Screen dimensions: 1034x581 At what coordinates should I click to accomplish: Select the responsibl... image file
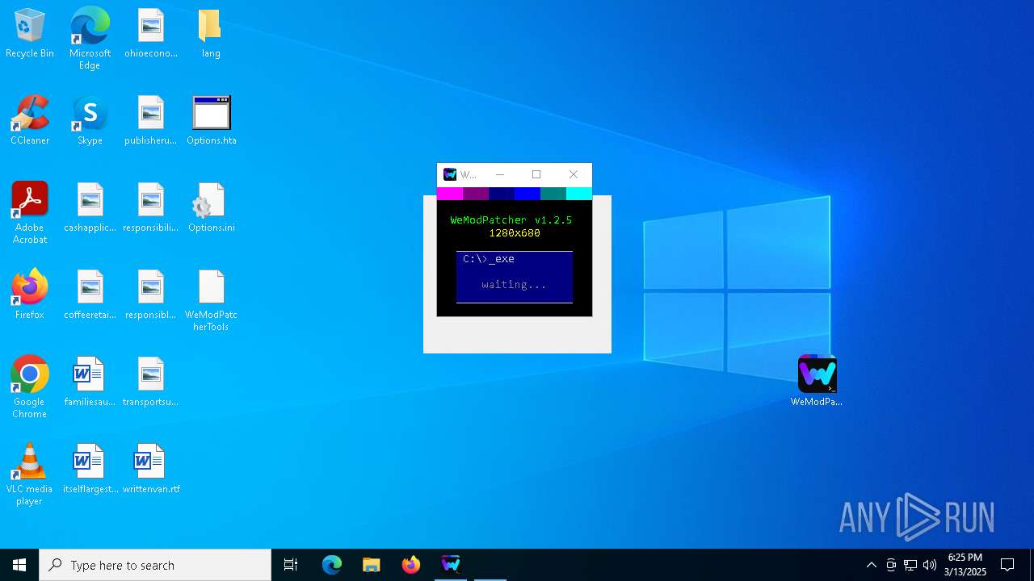point(151,295)
